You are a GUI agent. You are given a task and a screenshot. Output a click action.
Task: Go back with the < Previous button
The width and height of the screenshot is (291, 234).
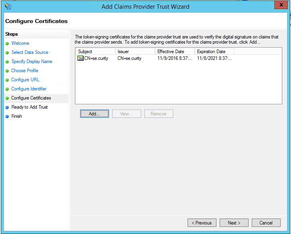pos(202,223)
